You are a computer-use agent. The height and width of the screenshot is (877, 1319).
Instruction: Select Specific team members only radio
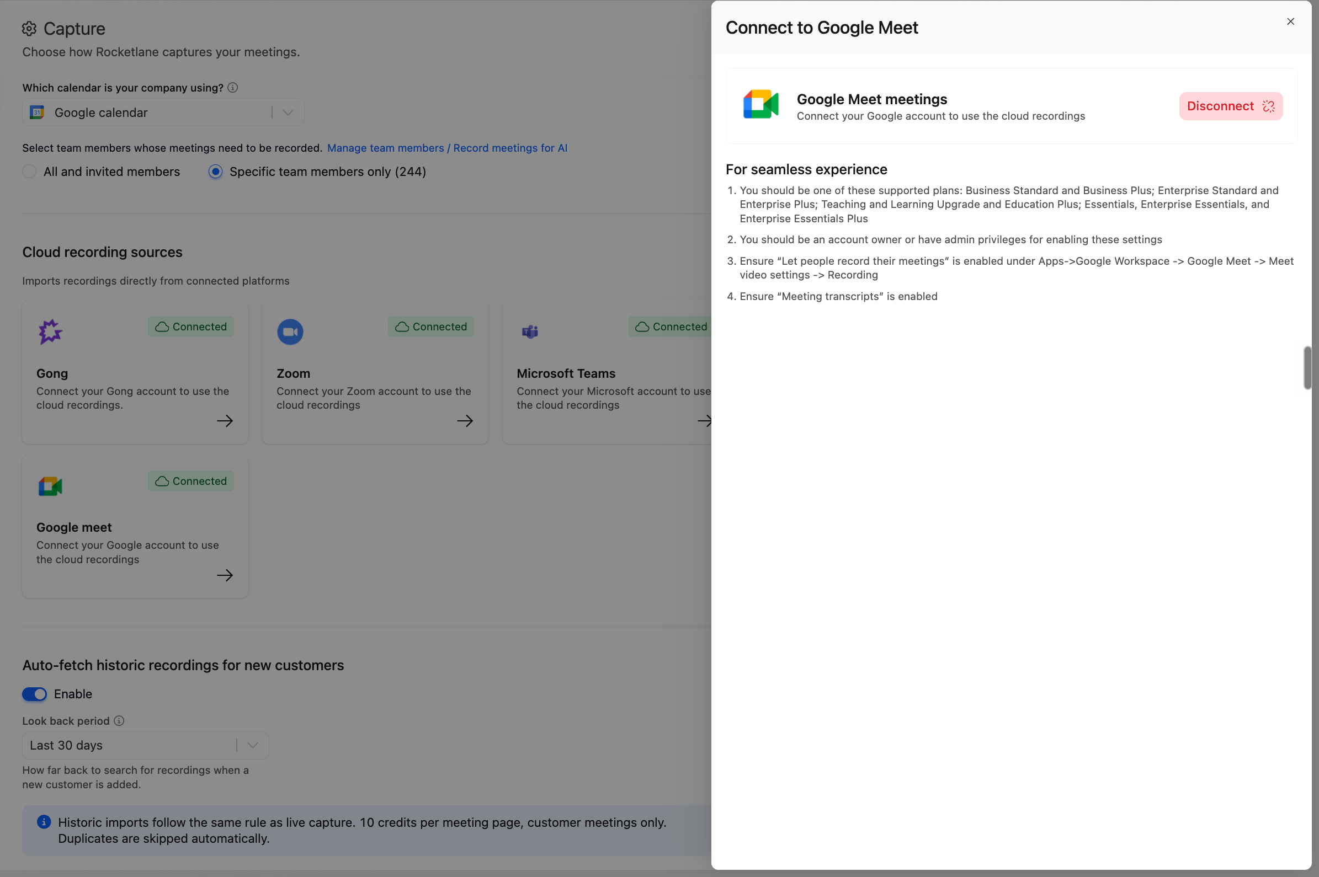pyautogui.click(x=215, y=172)
